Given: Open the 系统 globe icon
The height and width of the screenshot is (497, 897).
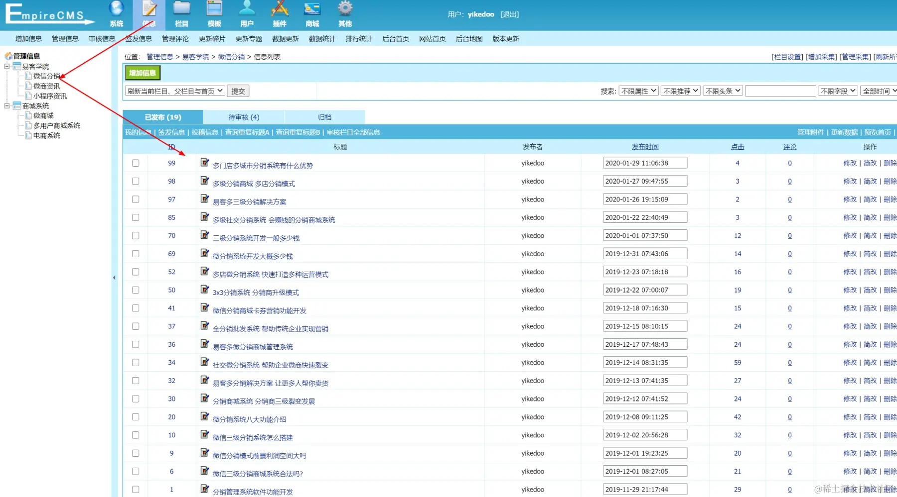Looking at the screenshot, I should (117, 9).
